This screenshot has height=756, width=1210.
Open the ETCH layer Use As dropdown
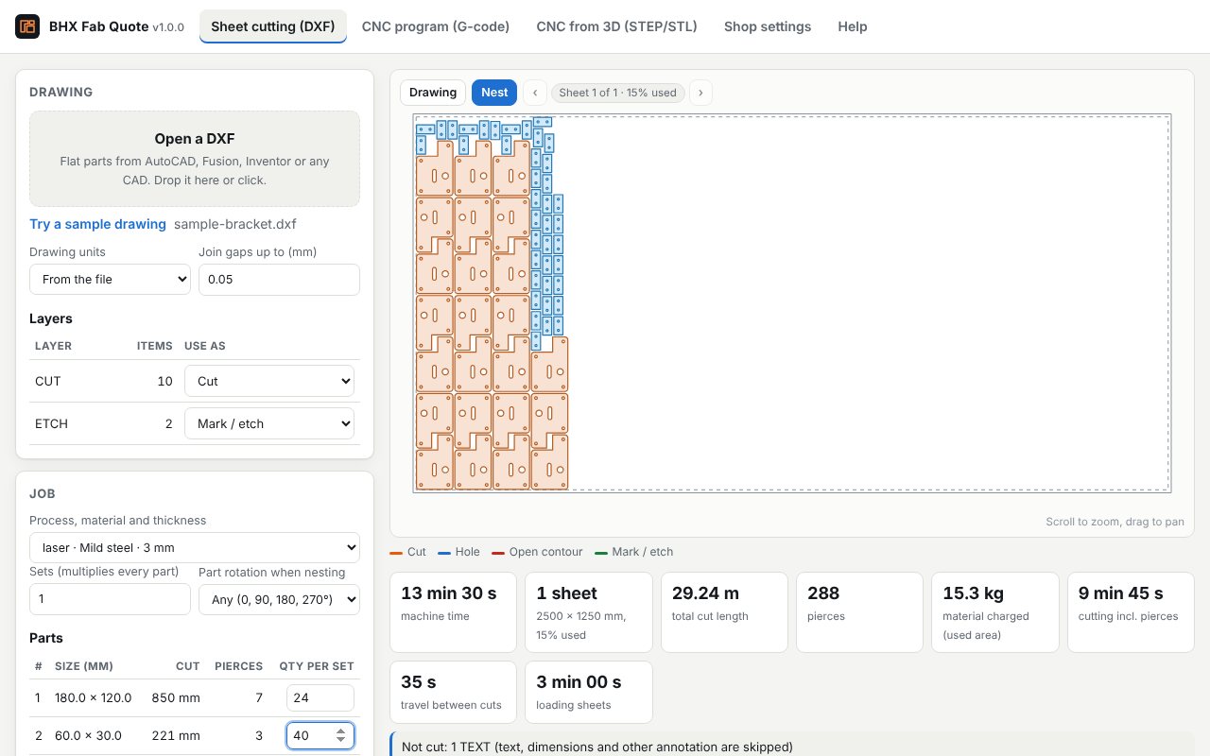[x=269, y=423]
